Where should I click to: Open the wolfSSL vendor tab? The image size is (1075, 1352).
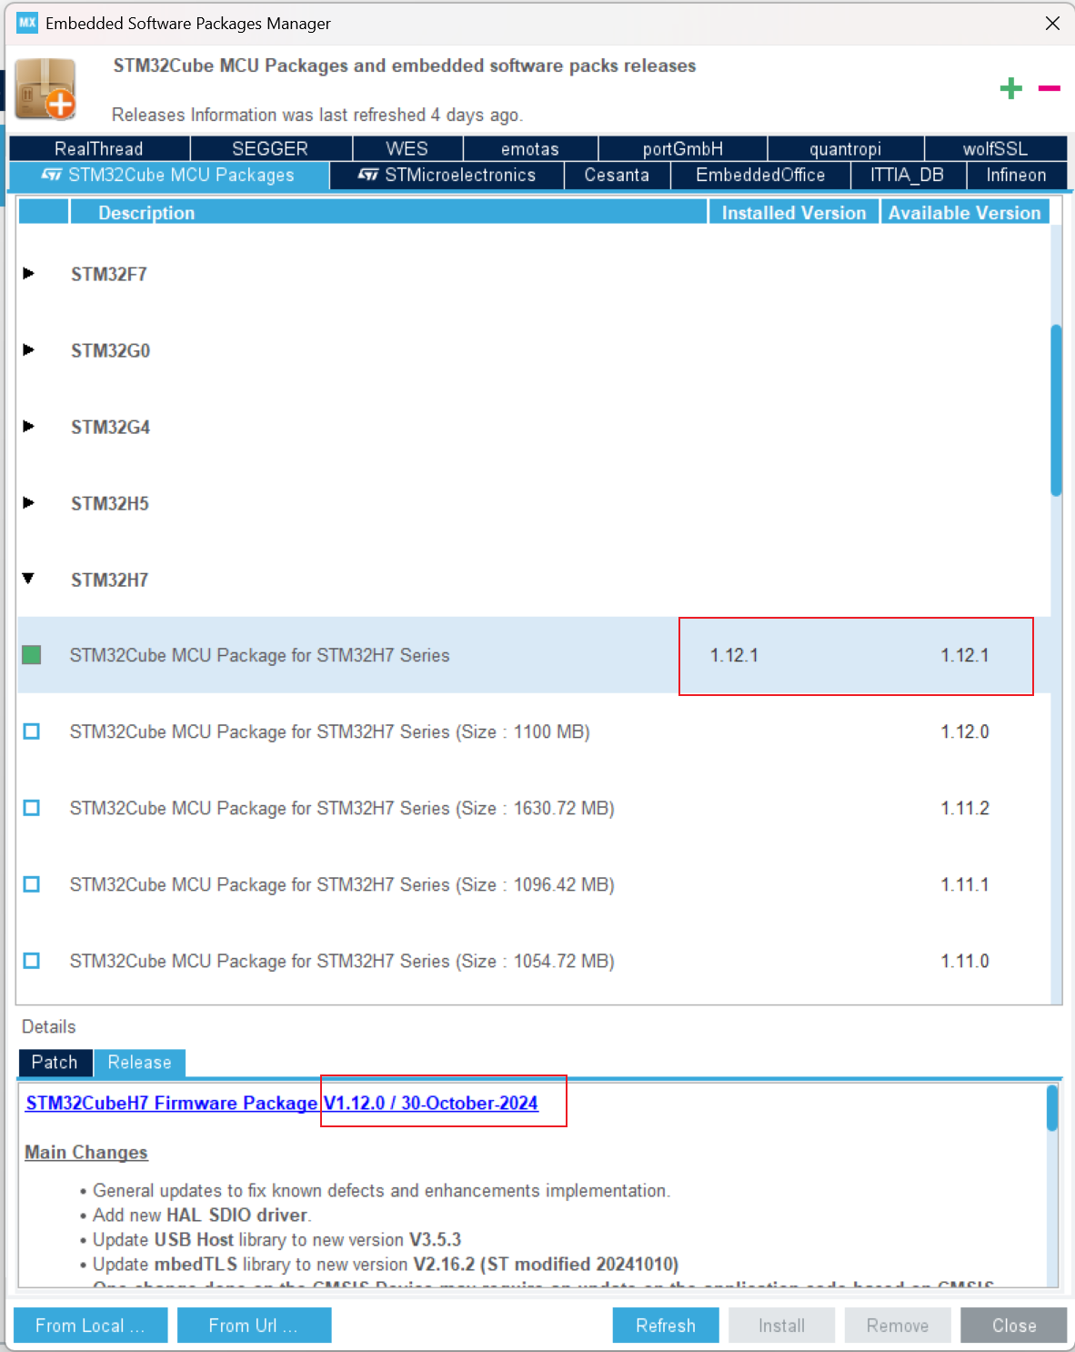pyautogui.click(x=996, y=147)
